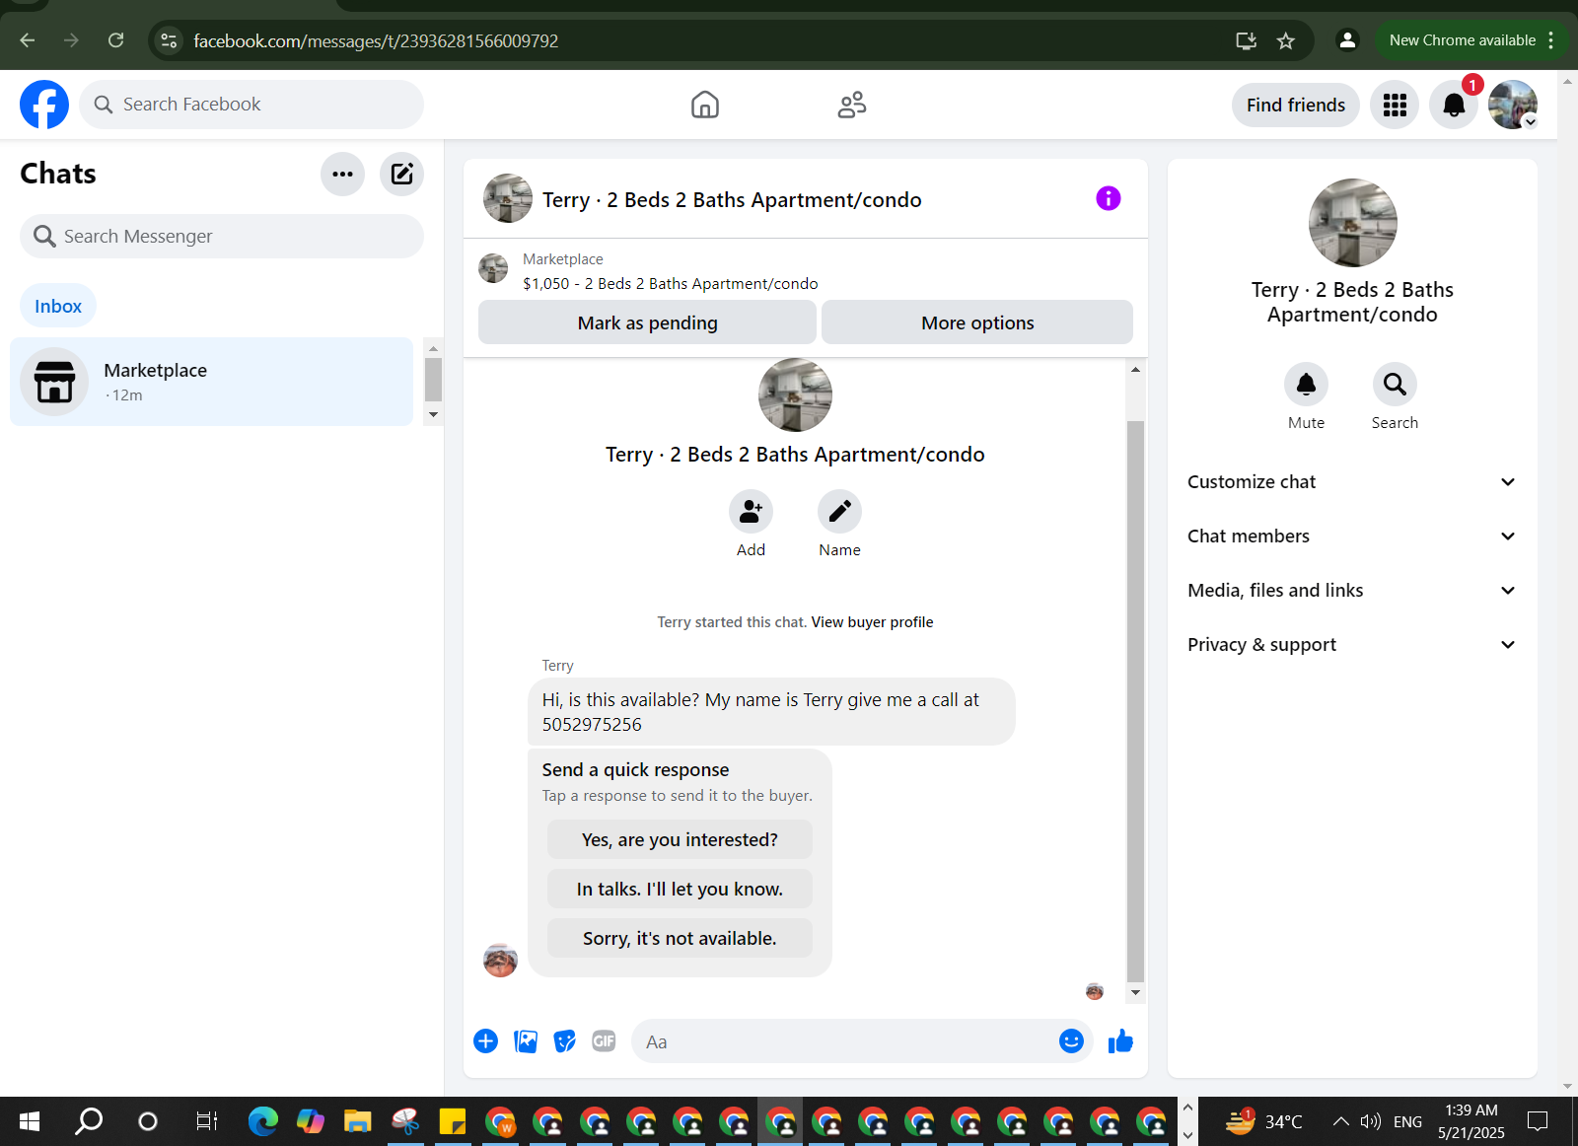Open the Friends icon in top navigation
This screenshot has width=1578, height=1146.
point(852,105)
